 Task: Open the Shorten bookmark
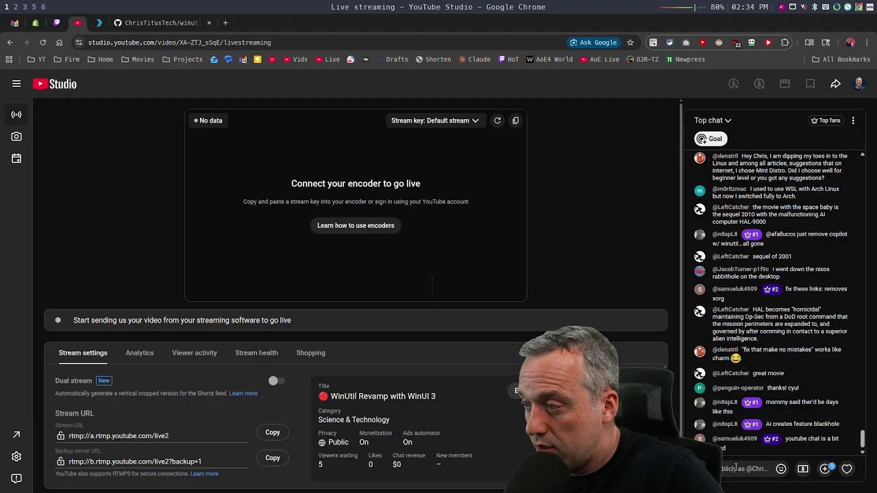pyautogui.click(x=433, y=60)
